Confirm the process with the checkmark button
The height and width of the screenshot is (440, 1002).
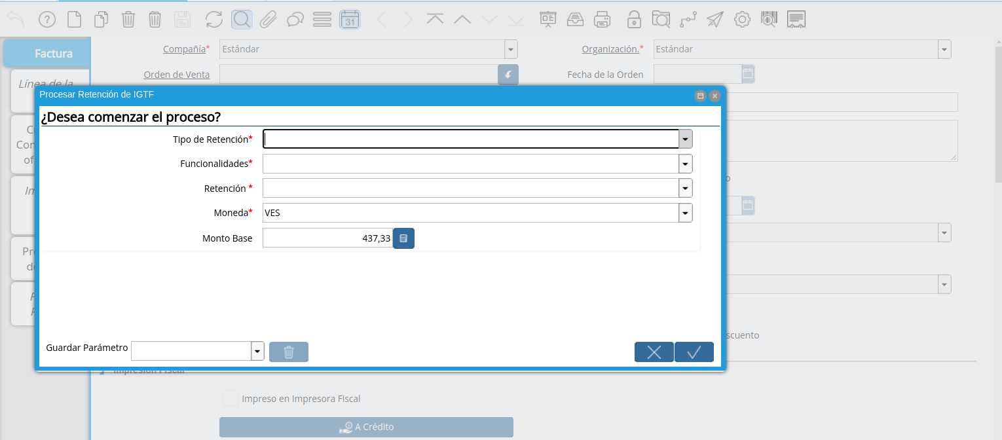pos(694,352)
